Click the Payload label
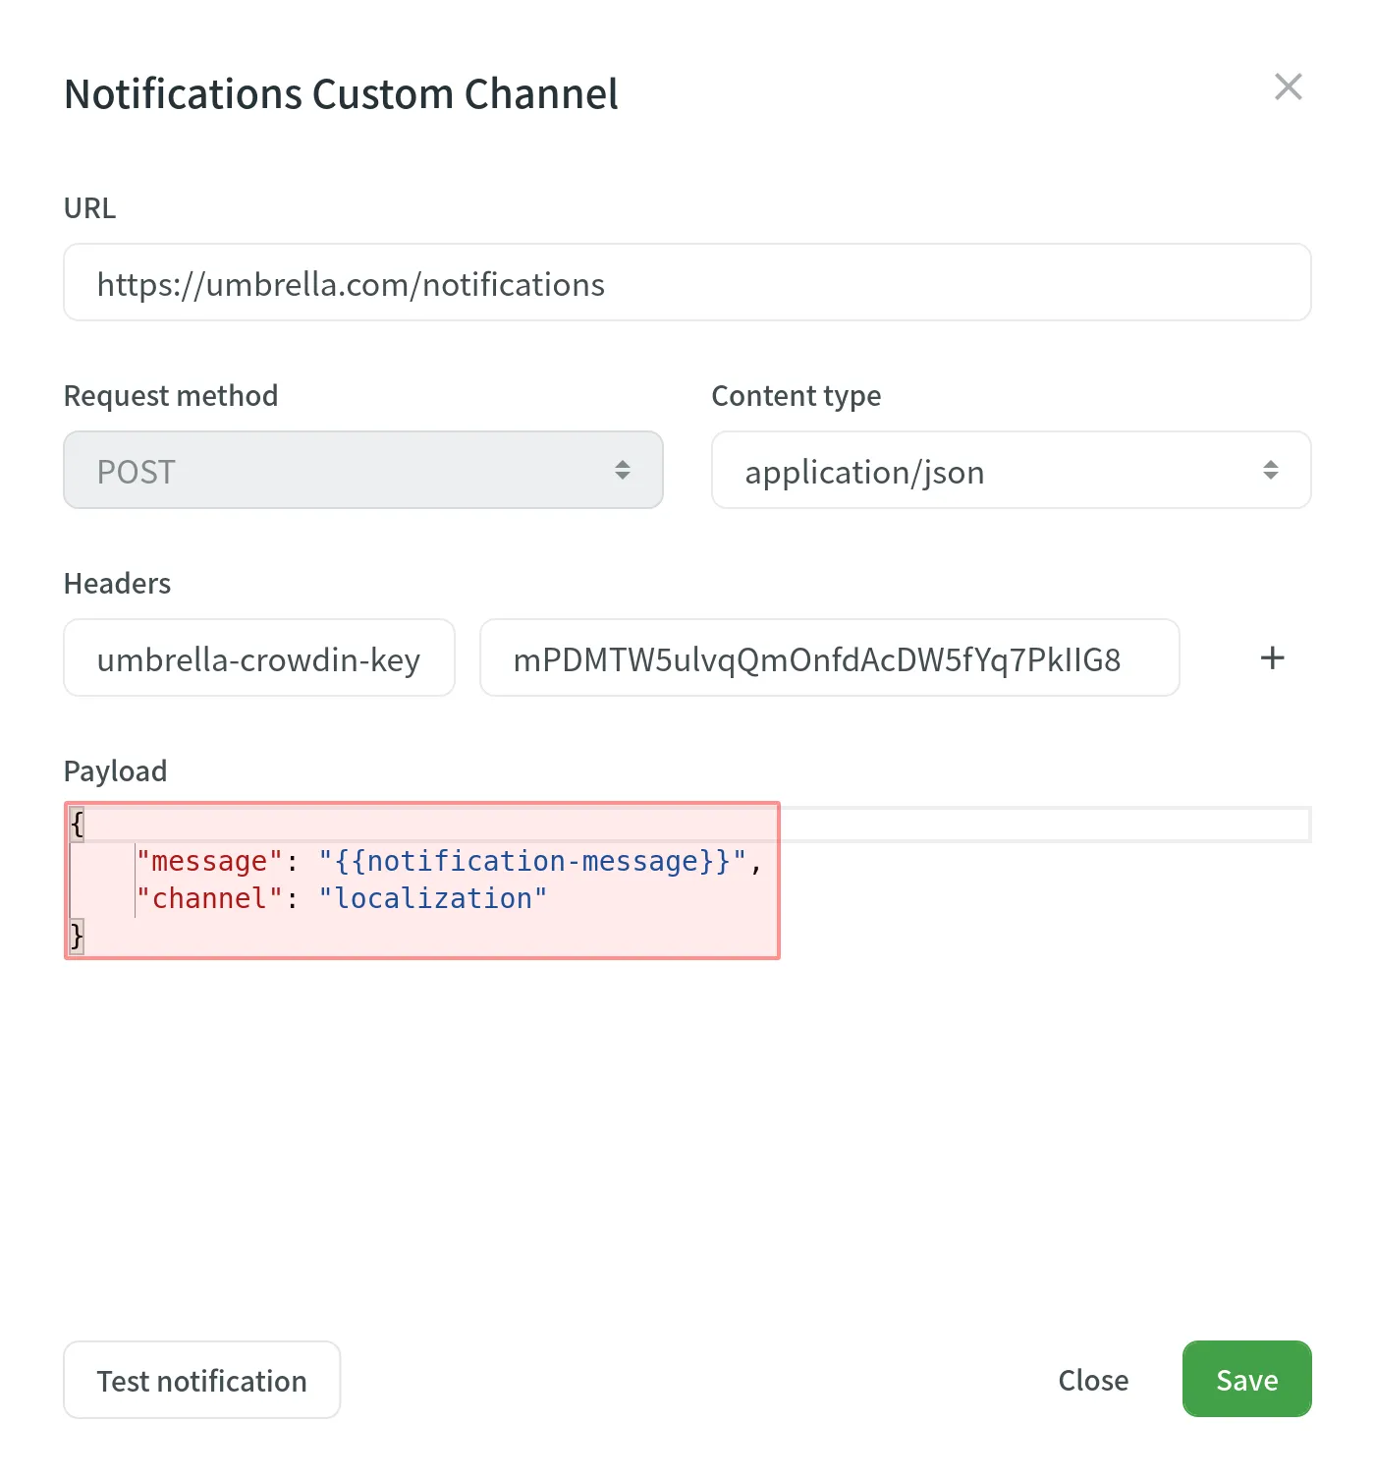The width and height of the screenshot is (1375, 1482). pos(115,771)
